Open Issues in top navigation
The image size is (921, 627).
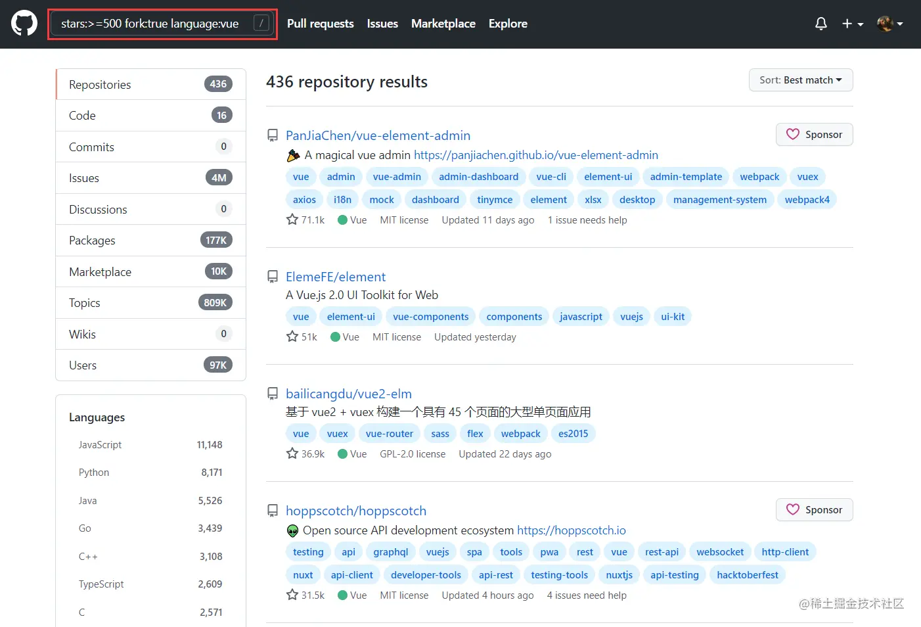pos(382,24)
